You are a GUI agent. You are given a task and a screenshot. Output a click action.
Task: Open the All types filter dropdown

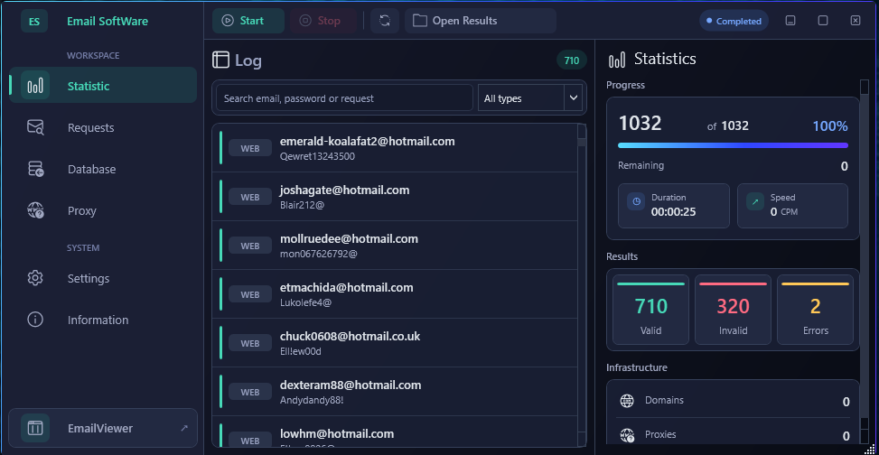[529, 98]
